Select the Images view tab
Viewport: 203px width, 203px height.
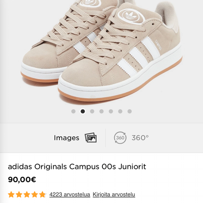tap(75, 138)
